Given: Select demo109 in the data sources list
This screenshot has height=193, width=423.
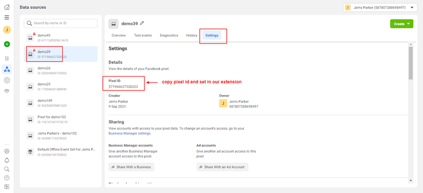Looking at the screenshot, I should tap(61, 103).
